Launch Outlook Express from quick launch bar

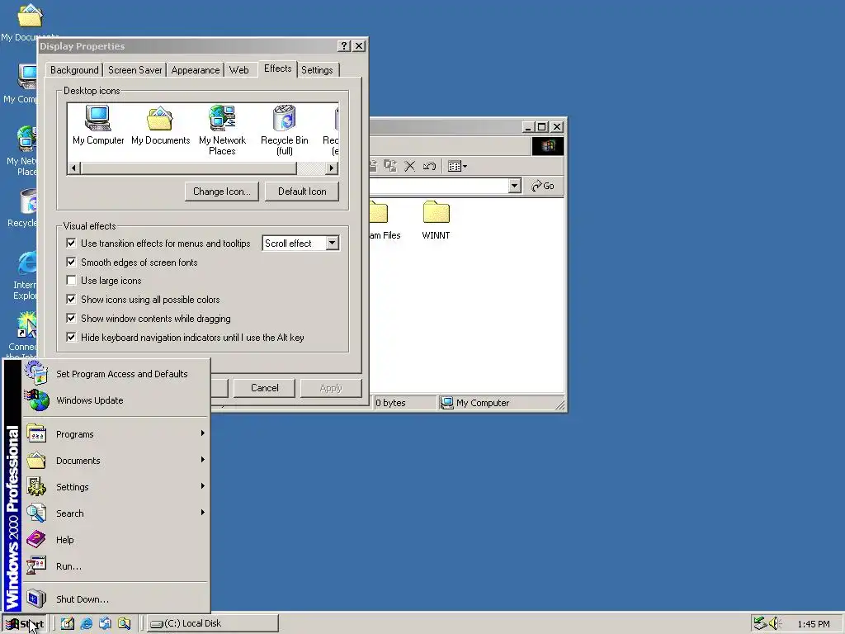(x=105, y=623)
